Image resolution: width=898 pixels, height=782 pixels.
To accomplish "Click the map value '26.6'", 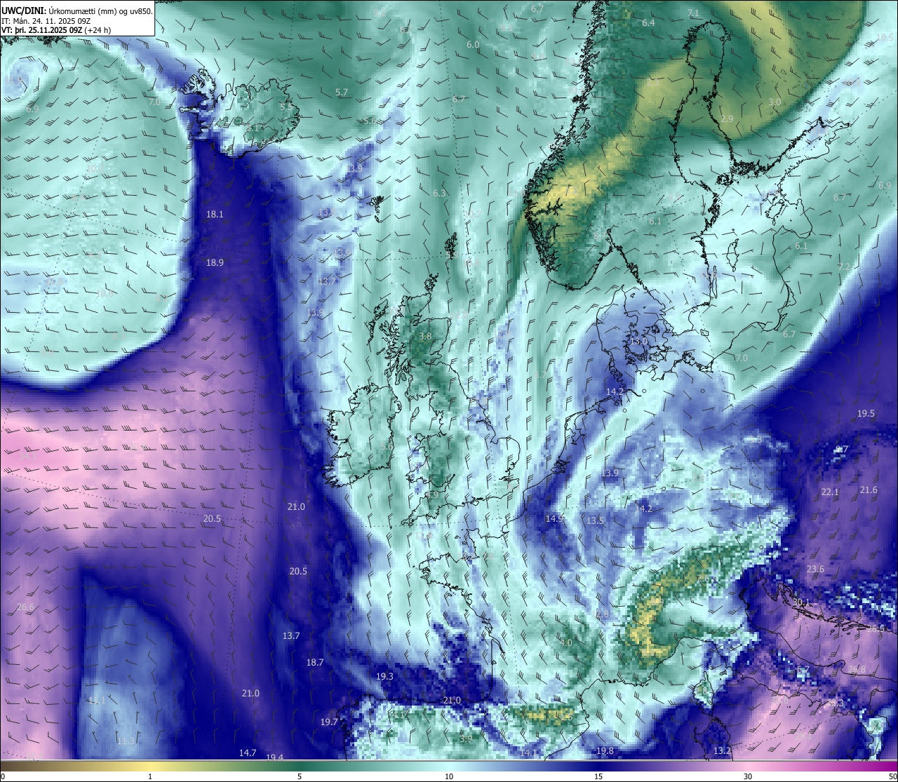I will click(25, 607).
